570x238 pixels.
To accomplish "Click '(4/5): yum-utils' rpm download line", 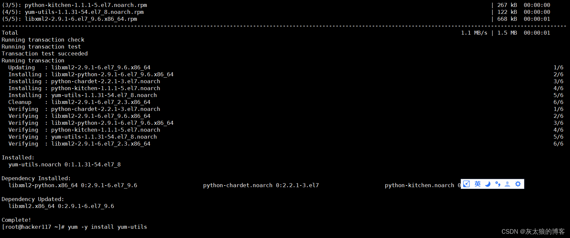I will pyautogui.click(x=73, y=12).
